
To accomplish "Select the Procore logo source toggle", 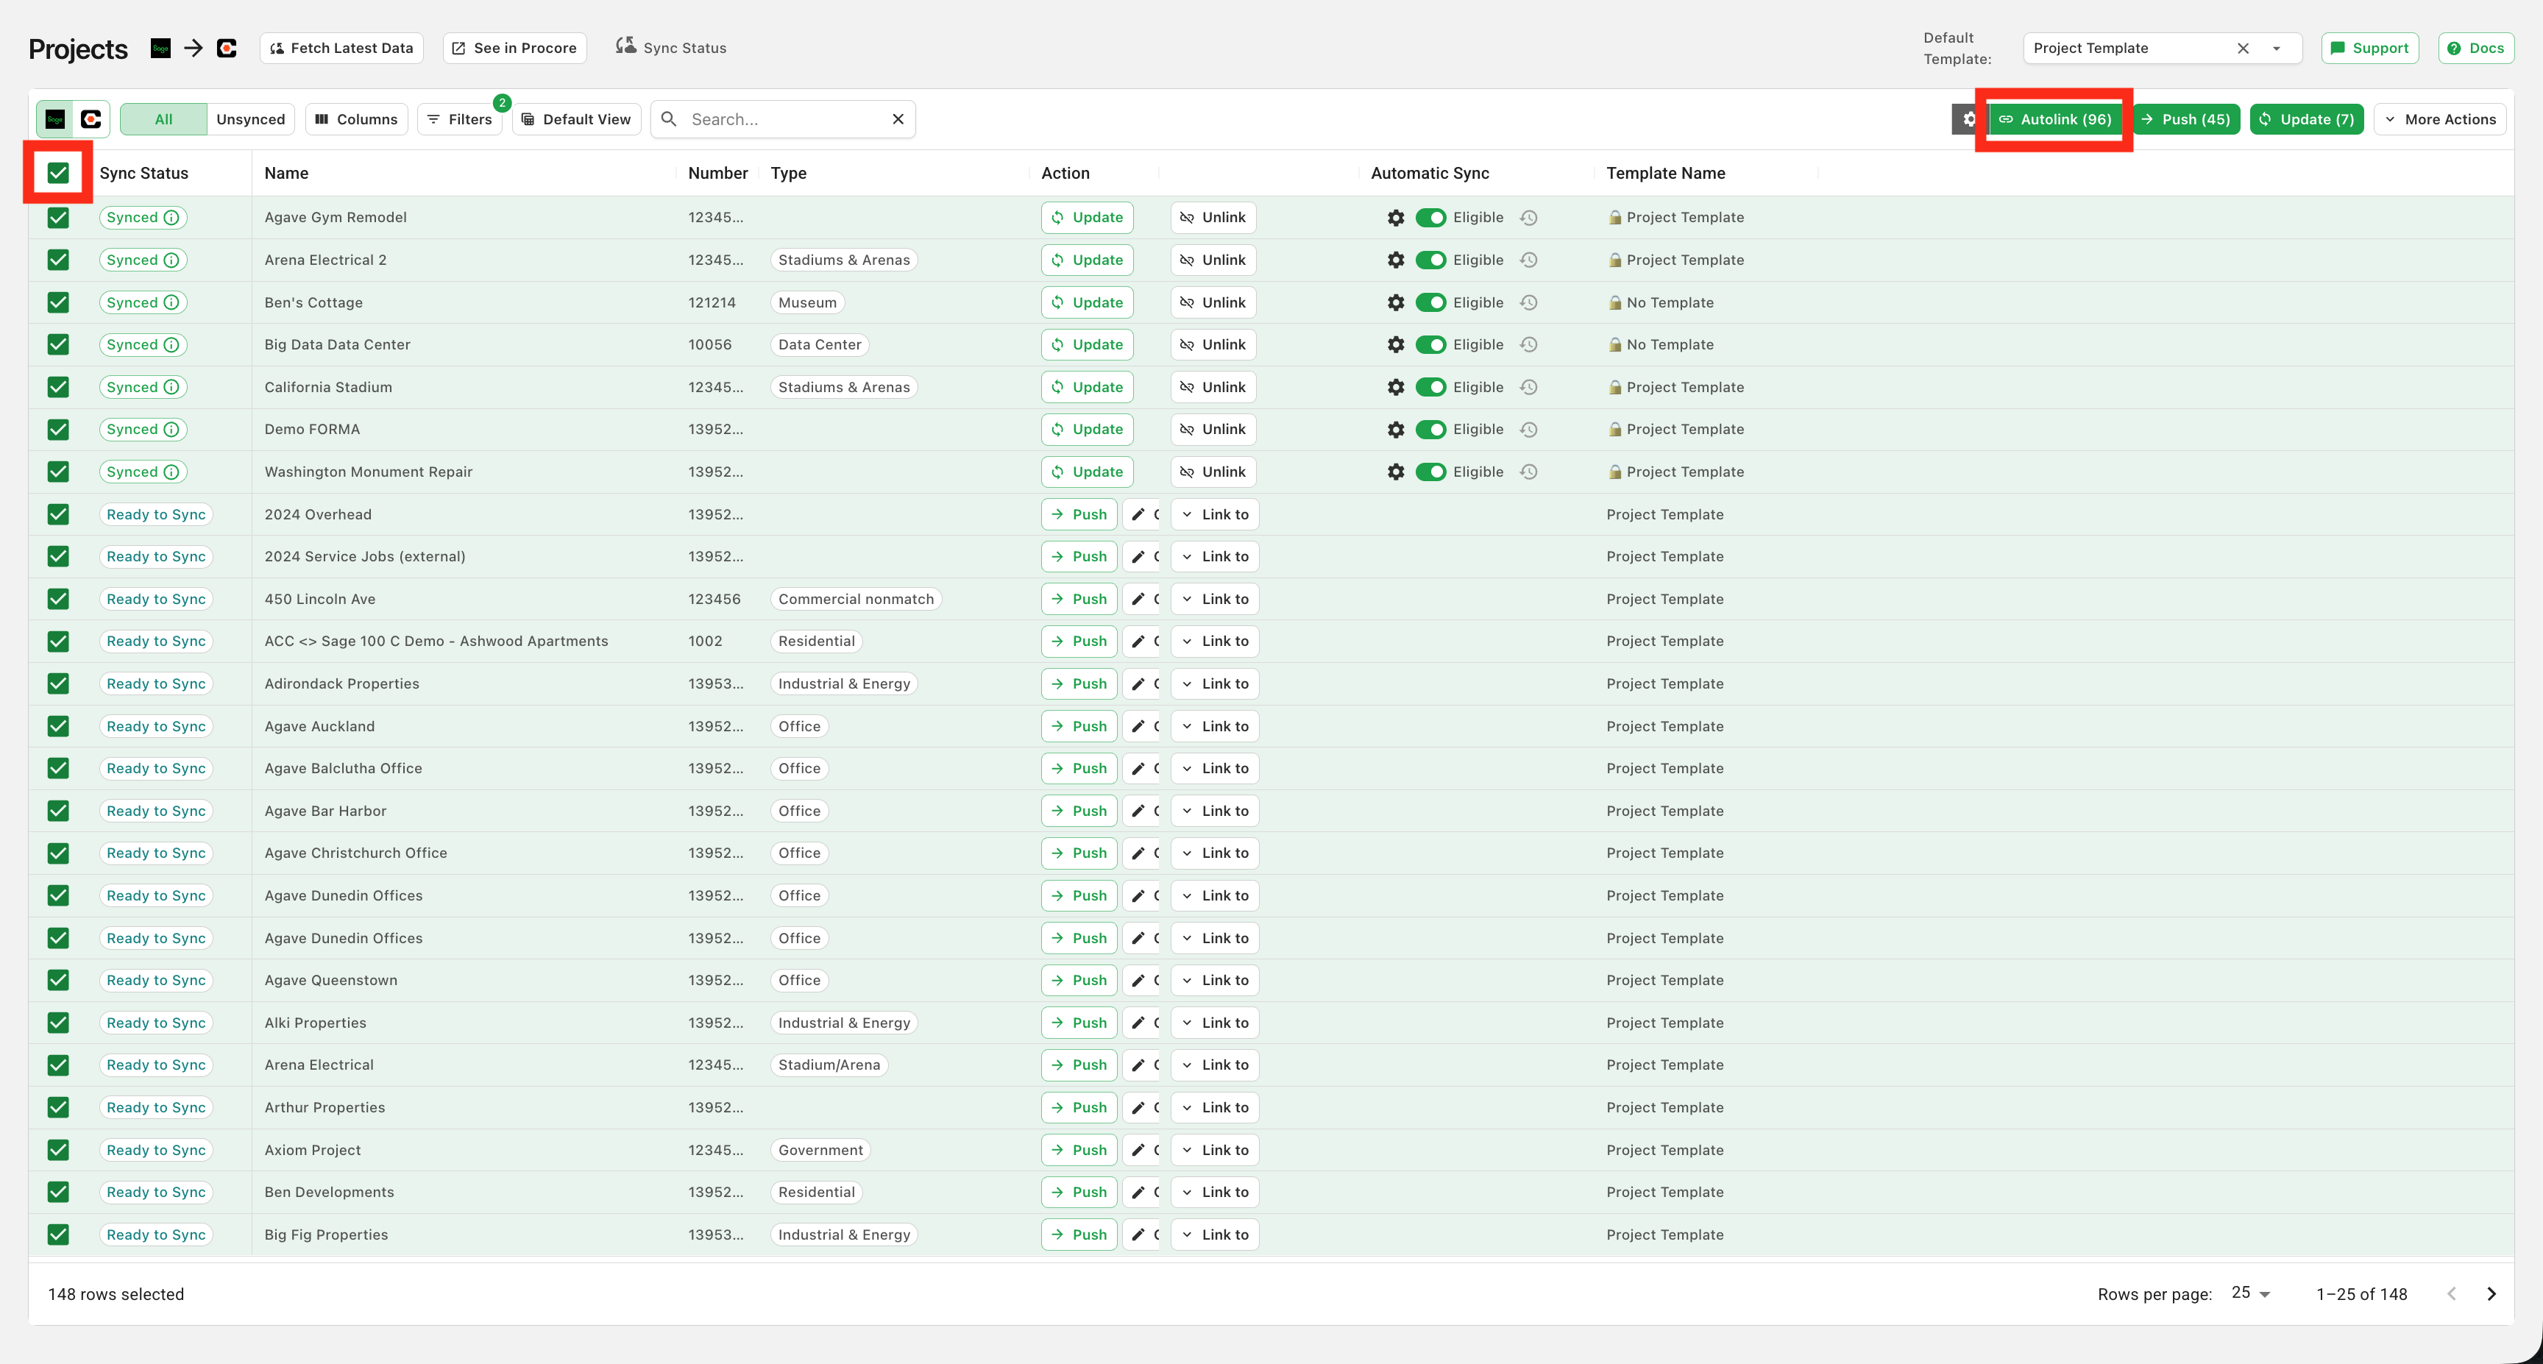I will click(x=91, y=119).
